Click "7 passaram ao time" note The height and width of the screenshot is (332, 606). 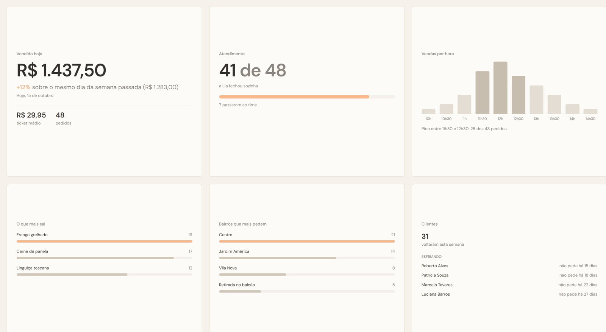[x=238, y=105]
